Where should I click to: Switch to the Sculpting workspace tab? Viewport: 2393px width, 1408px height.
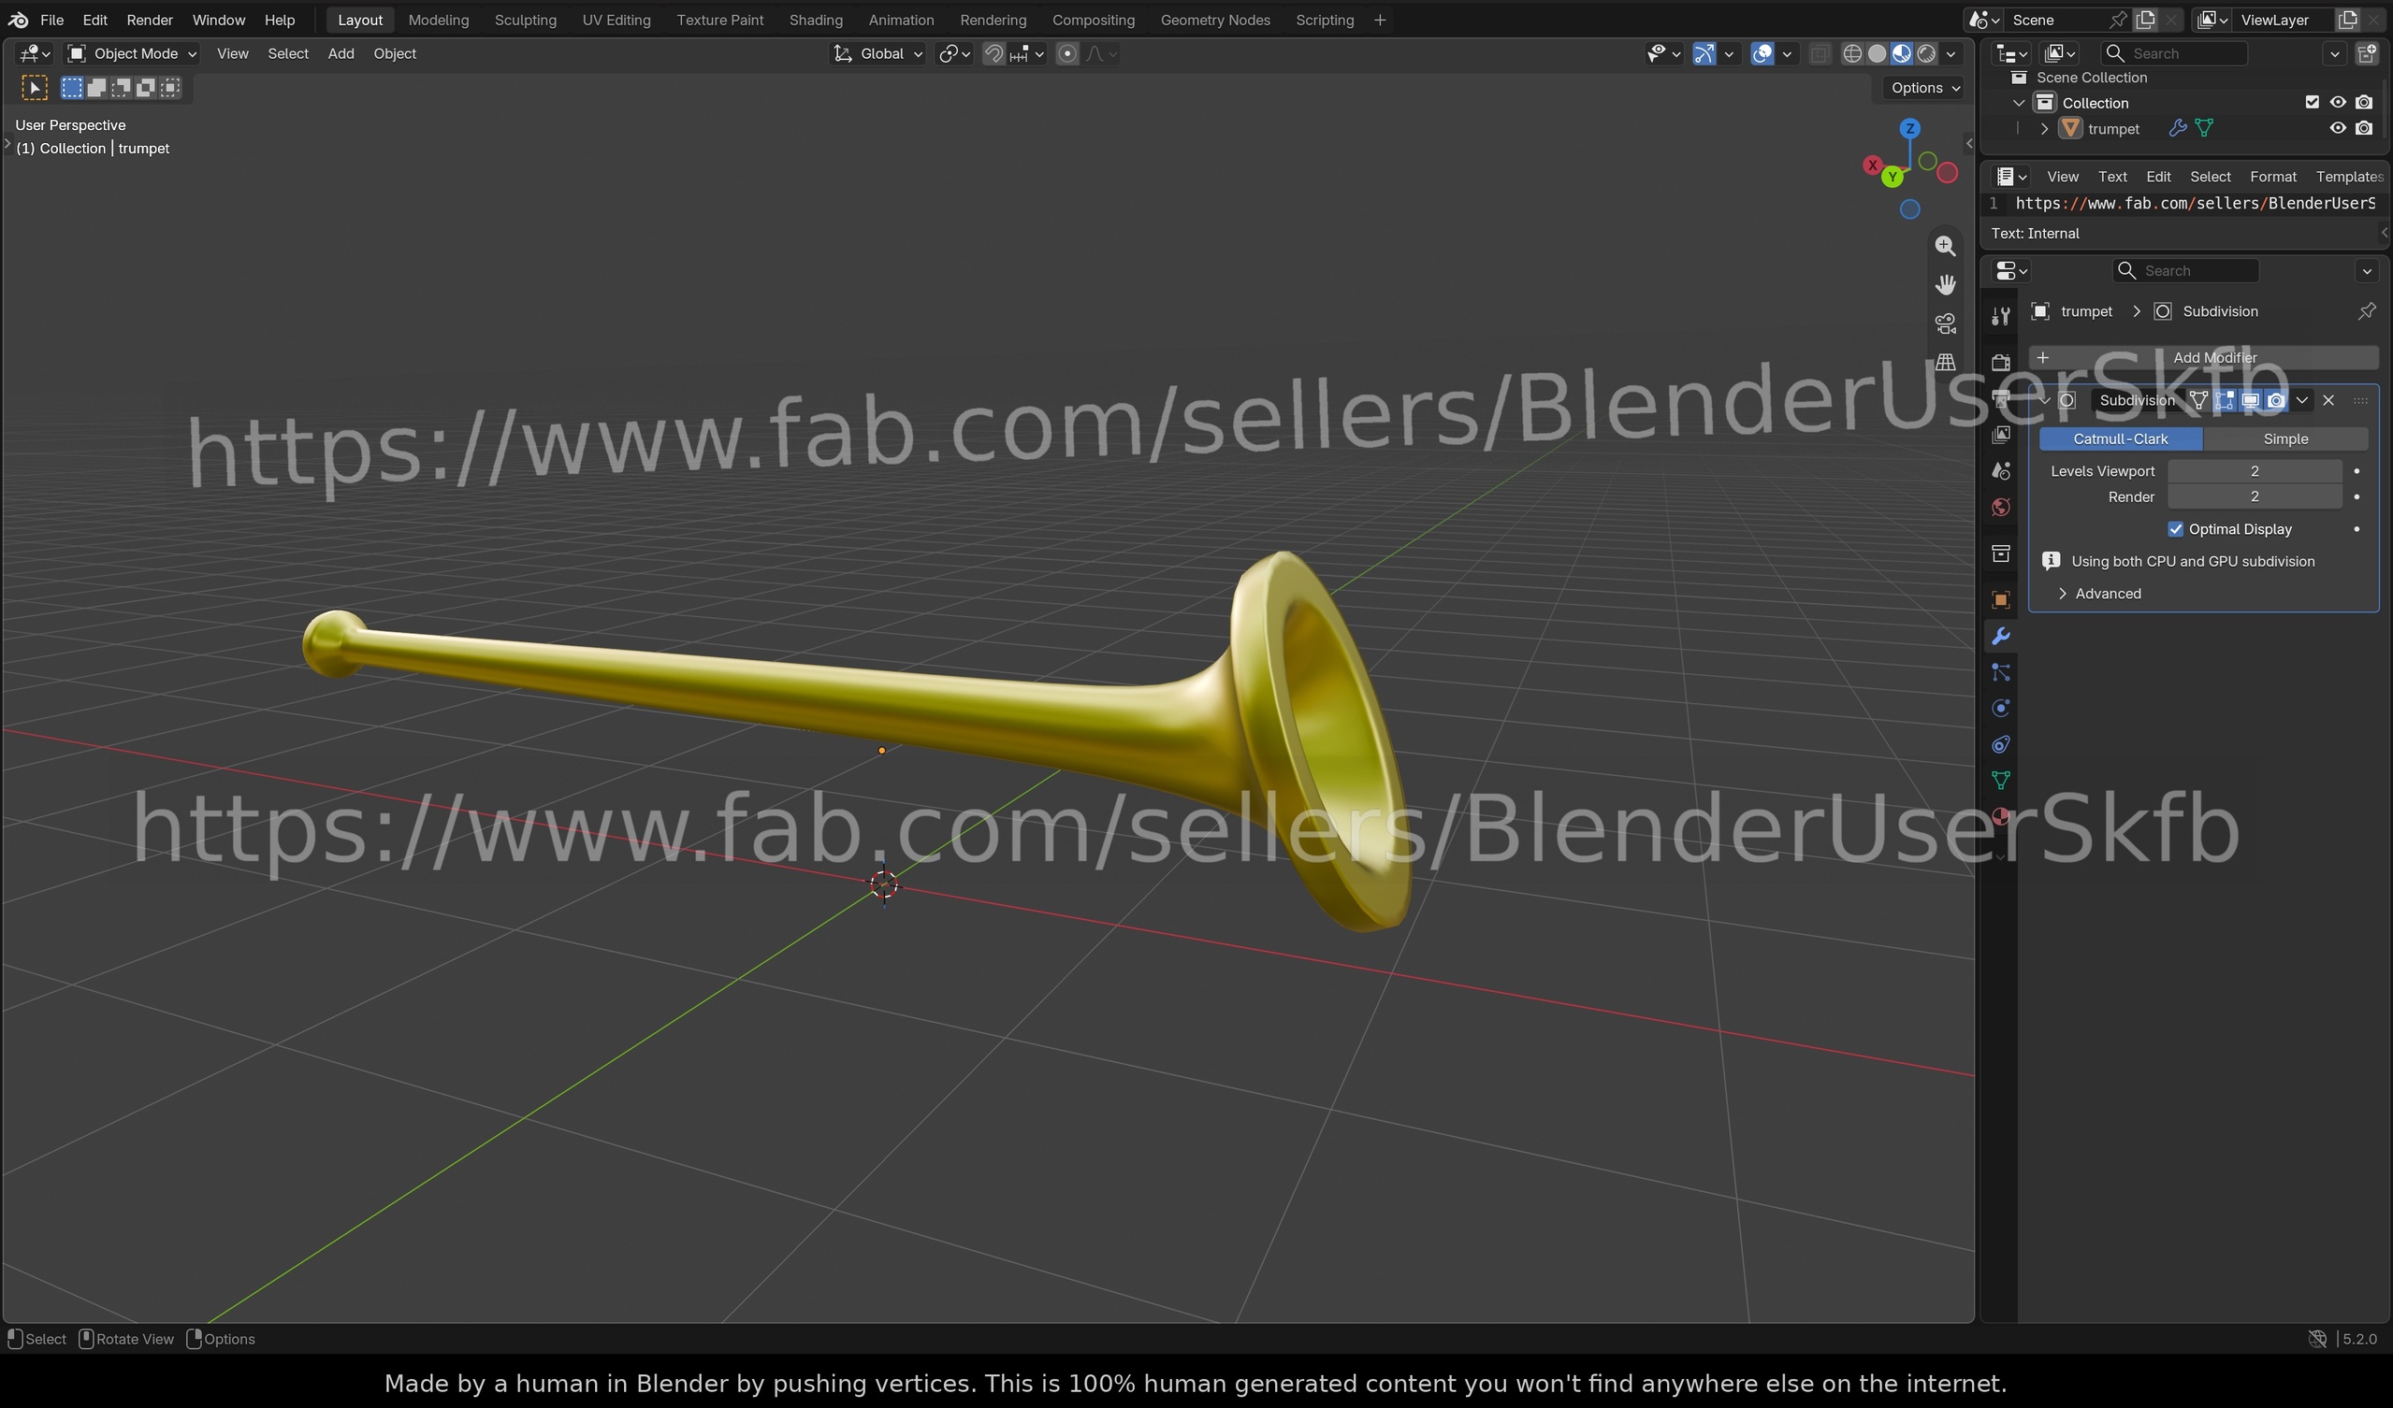(525, 19)
